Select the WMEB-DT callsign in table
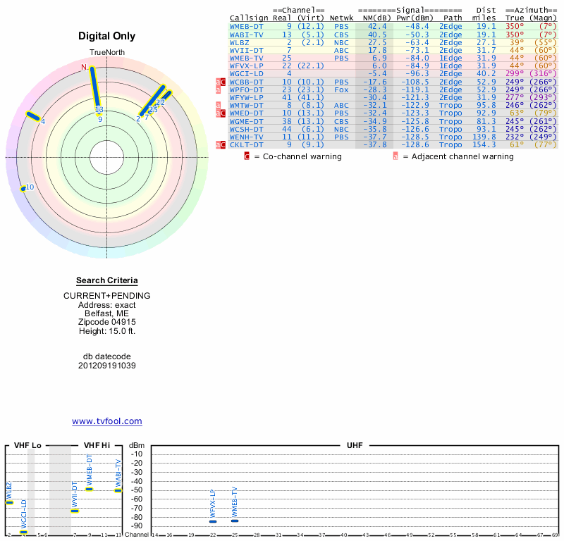564x541 pixels. 246,26
